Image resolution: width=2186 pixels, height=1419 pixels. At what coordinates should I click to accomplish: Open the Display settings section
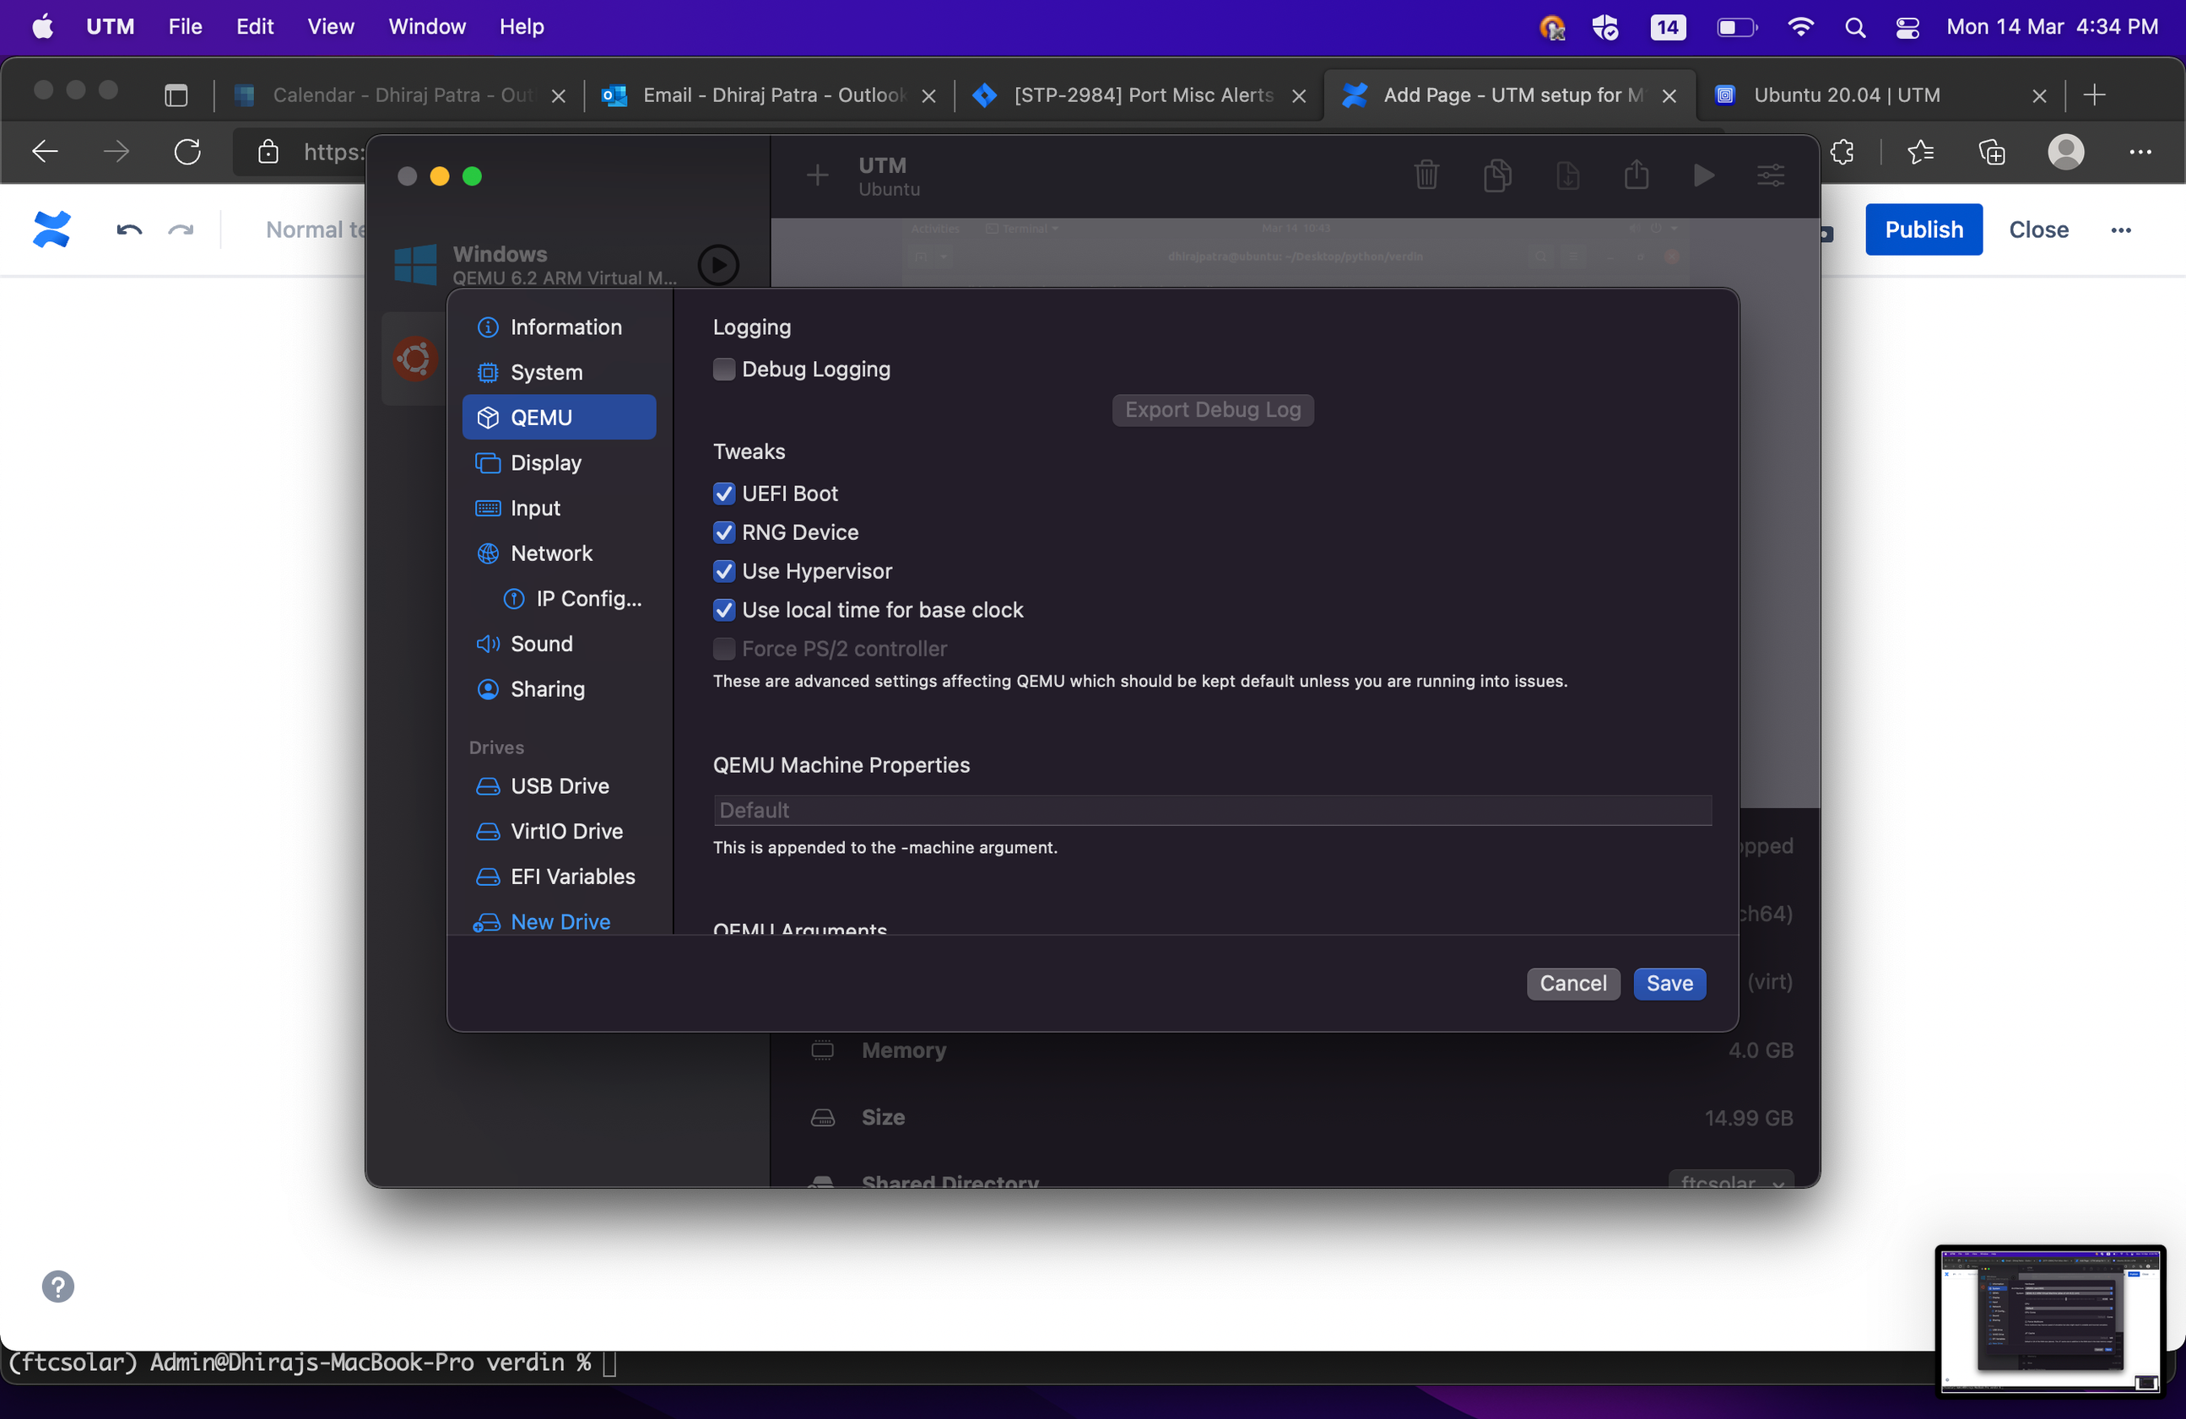560,462
